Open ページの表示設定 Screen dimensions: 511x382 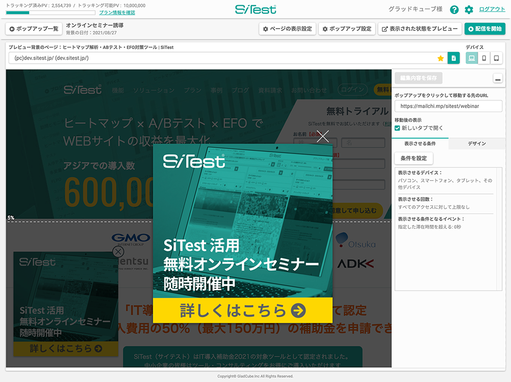click(x=287, y=29)
